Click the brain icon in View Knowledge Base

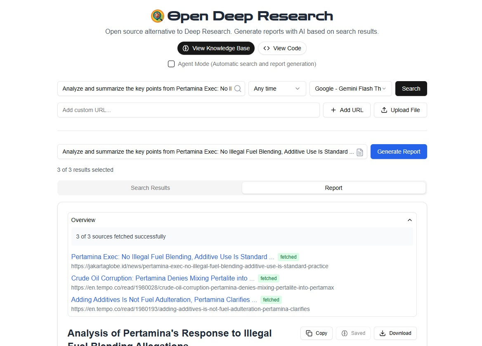(186, 49)
